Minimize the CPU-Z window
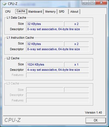This screenshot has width=109, height=127. pos(85,3)
